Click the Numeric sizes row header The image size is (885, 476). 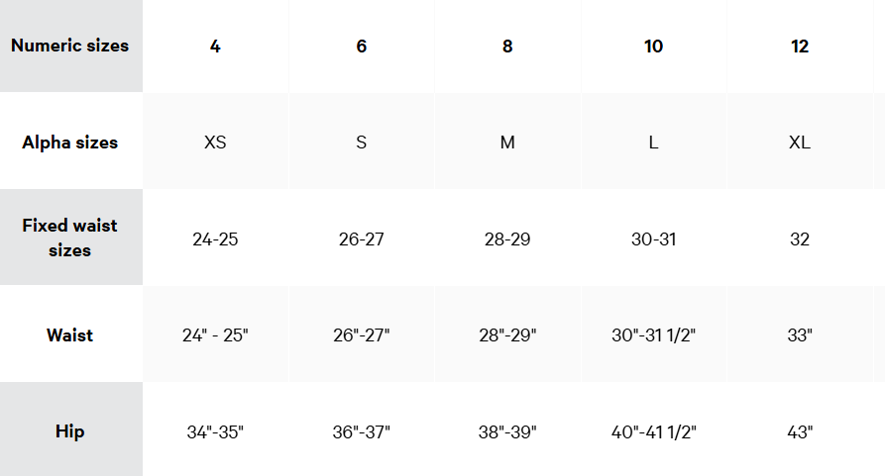pyautogui.click(x=70, y=46)
